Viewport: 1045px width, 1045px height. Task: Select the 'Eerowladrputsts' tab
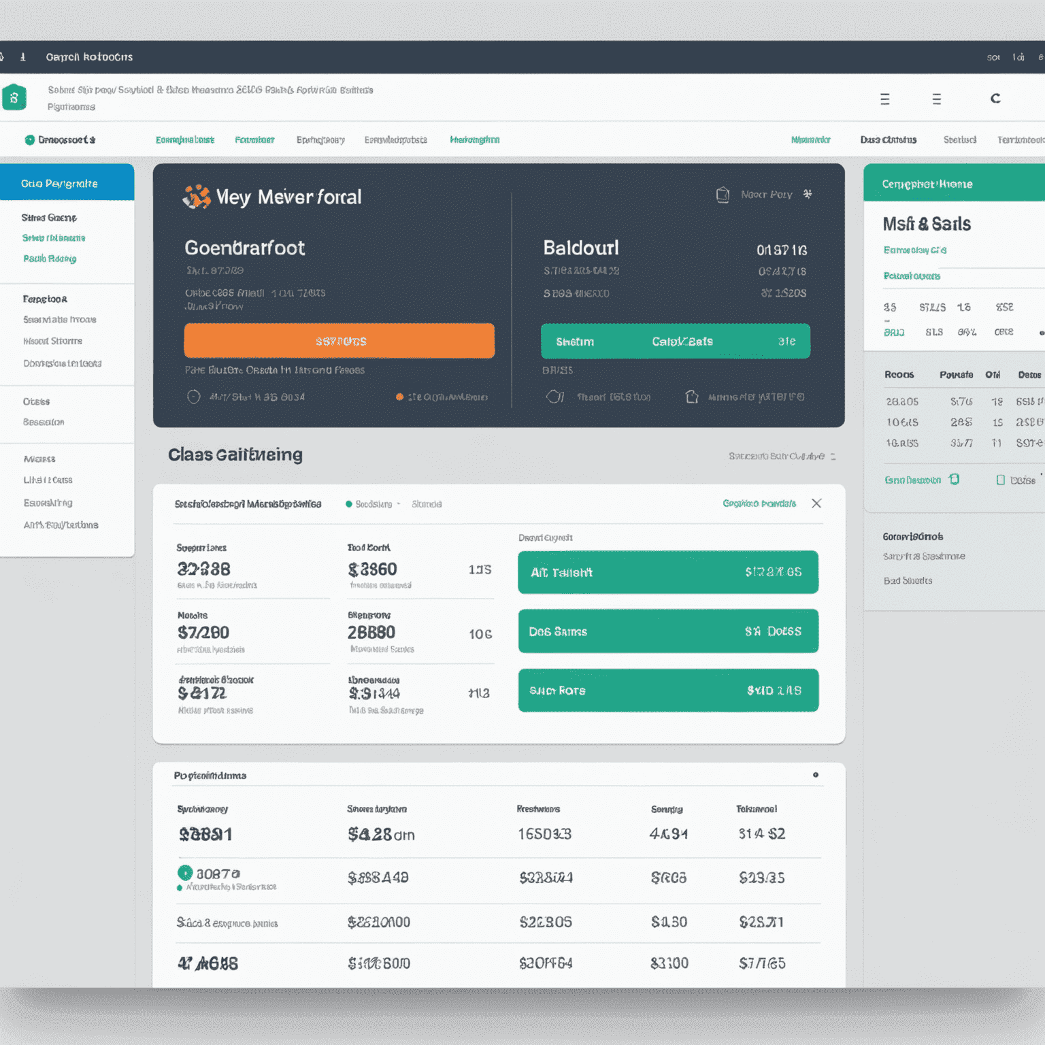[396, 140]
